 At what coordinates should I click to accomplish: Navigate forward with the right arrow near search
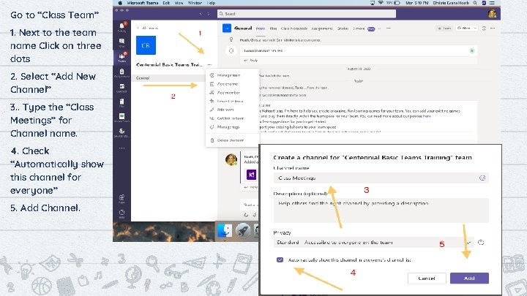209,14
